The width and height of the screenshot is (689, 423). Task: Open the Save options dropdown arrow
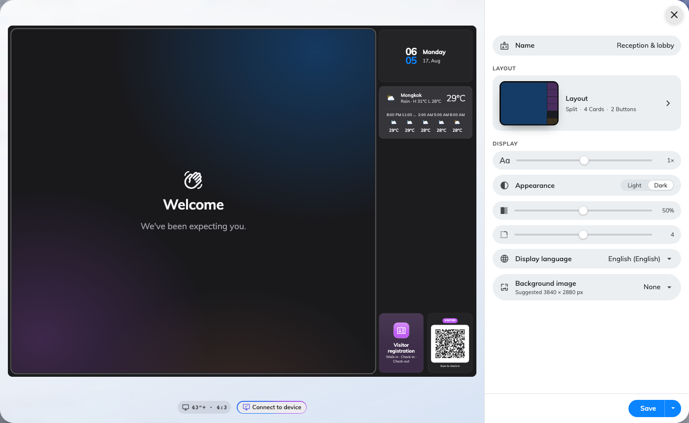pos(673,408)
